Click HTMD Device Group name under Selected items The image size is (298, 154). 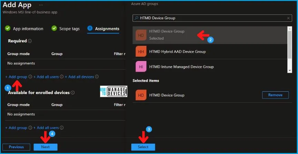tap(167, 95)
